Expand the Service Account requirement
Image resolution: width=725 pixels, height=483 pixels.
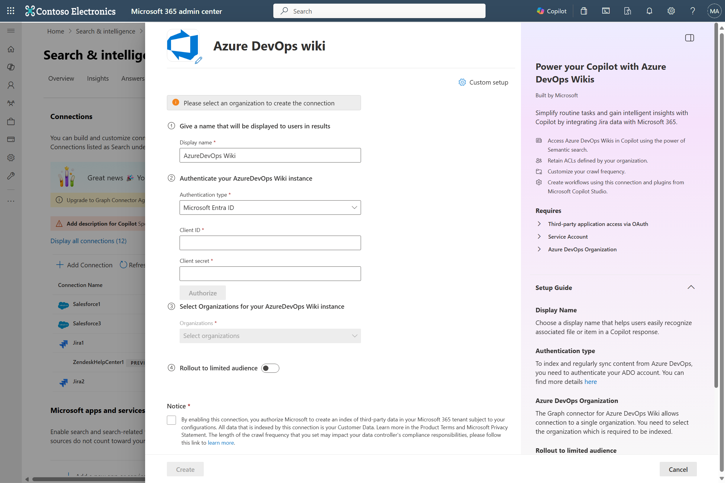(567, 237)
